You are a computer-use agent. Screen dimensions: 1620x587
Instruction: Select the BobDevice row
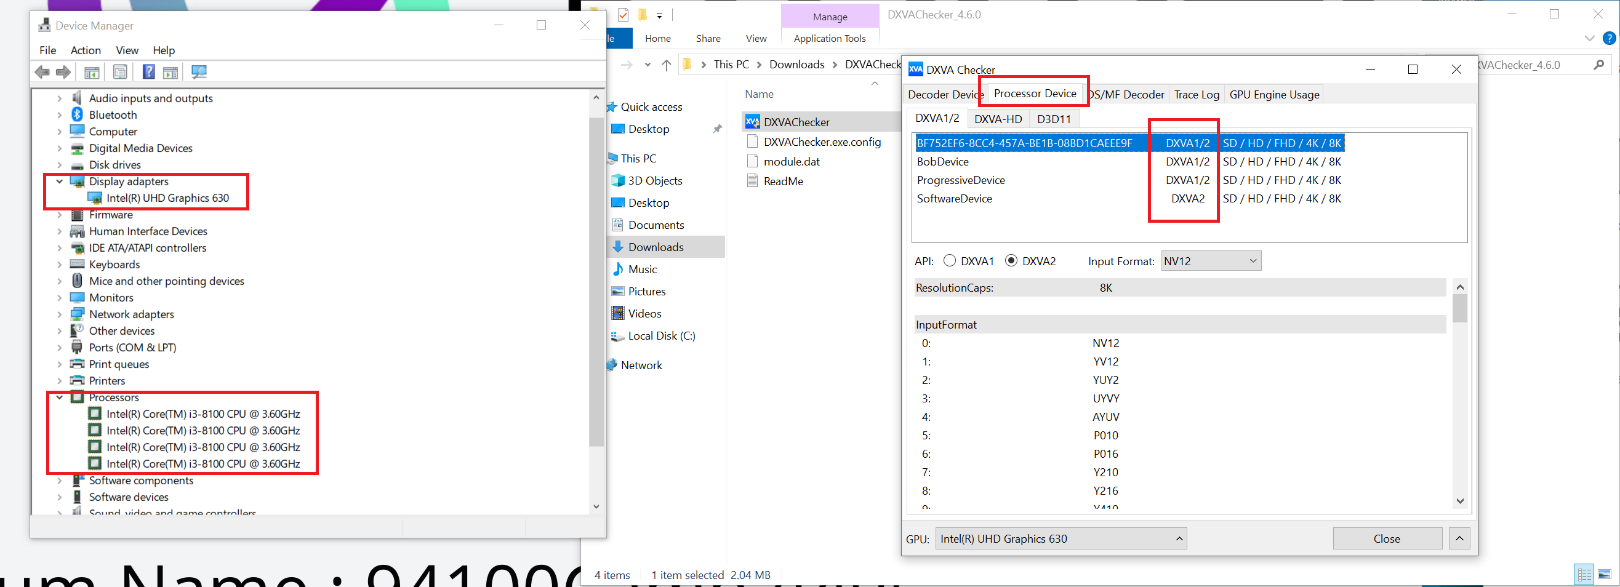(1129, 162)
